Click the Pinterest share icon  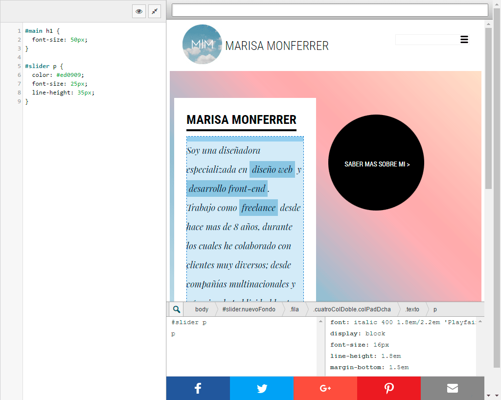388,388
